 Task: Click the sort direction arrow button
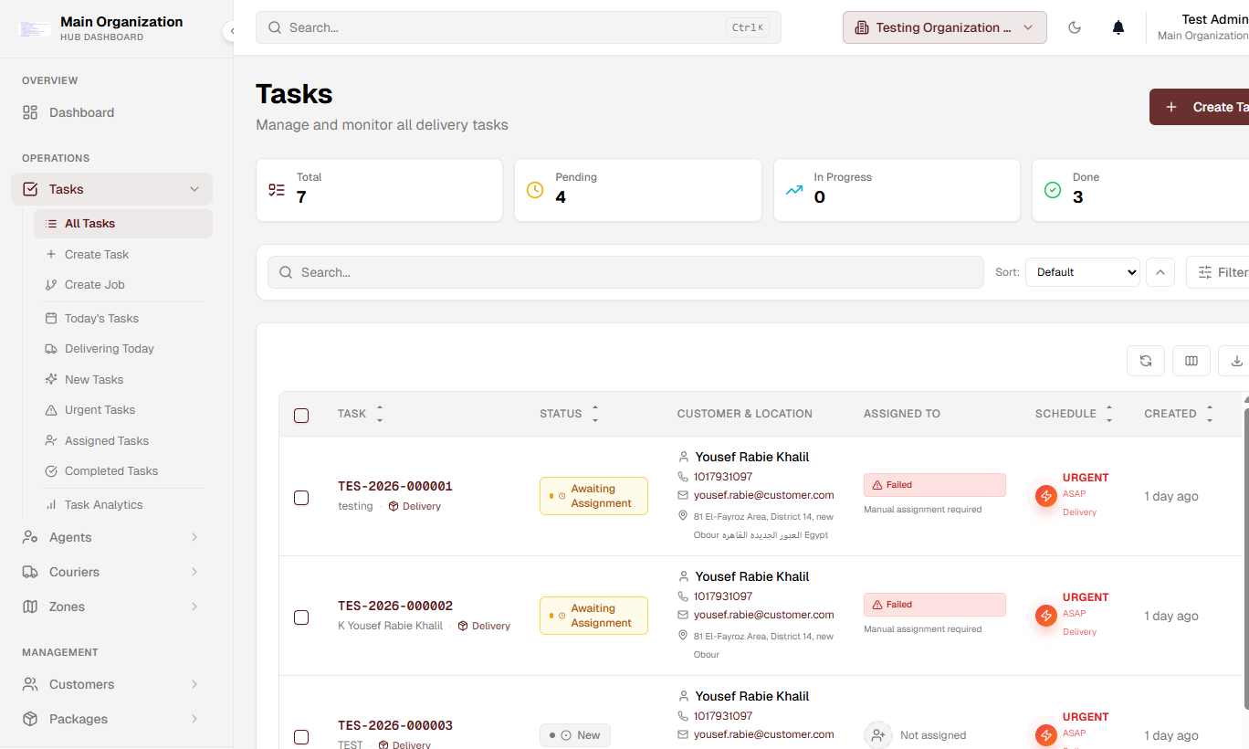click(1160, 272)
